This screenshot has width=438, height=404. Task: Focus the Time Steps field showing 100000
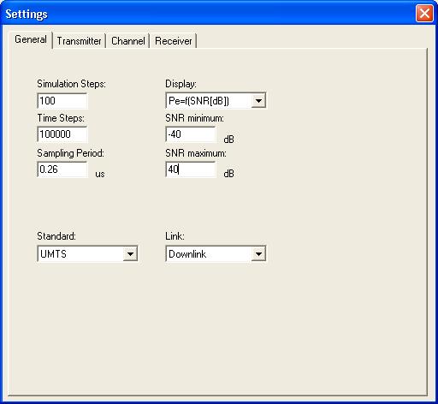coord(62,134)
